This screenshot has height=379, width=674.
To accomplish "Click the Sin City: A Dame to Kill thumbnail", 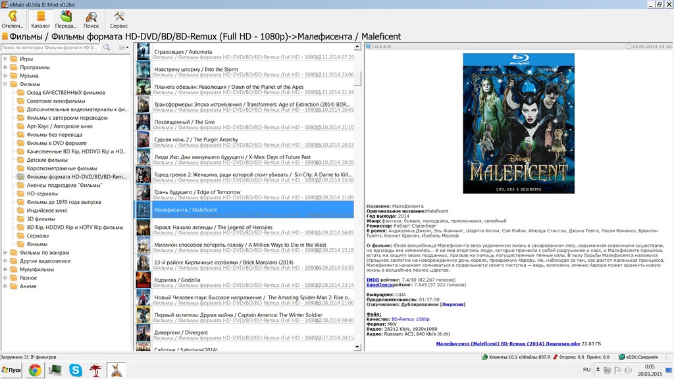I will coord(143,174).
